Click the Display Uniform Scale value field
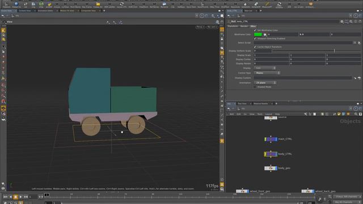This screenshot has height=204, width=363. tap(263, 51)
